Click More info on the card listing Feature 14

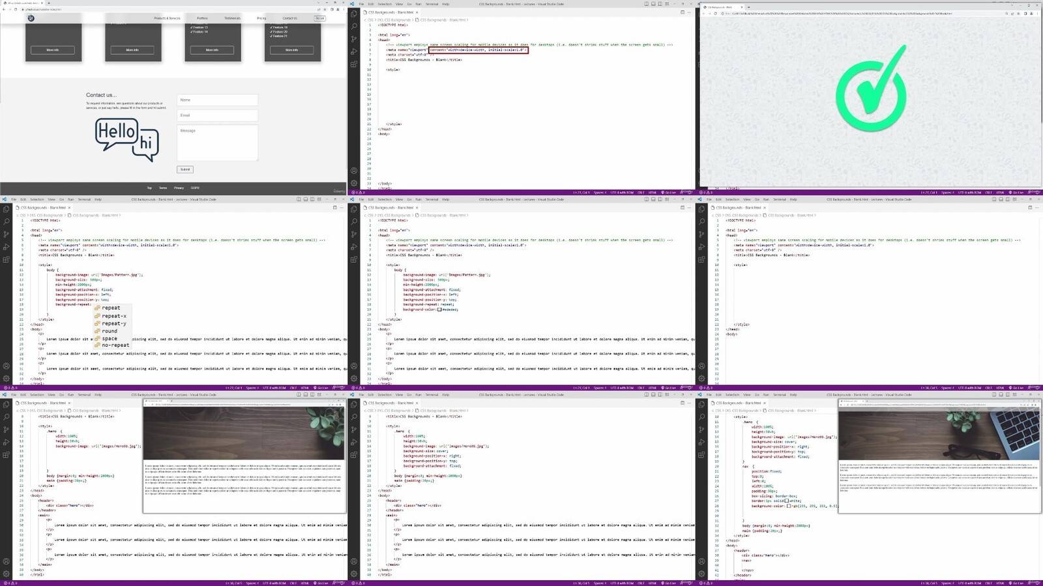click(212, 50)
